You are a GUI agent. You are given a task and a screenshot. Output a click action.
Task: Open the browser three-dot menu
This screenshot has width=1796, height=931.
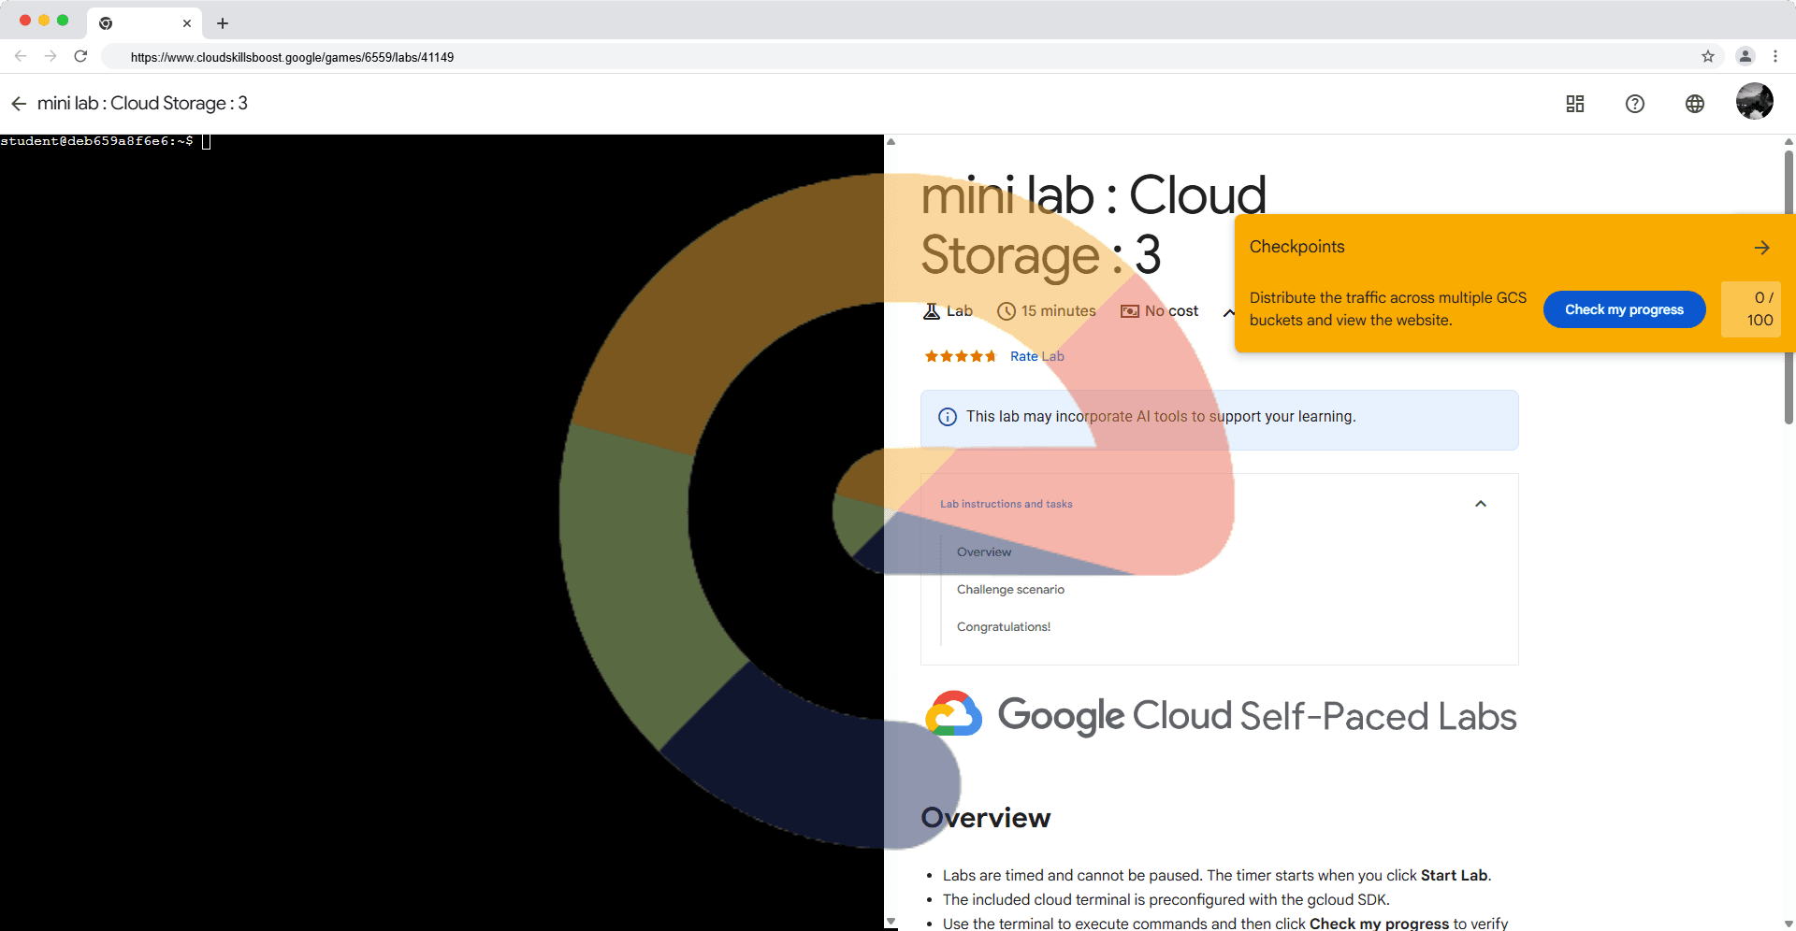[1775, 57]
